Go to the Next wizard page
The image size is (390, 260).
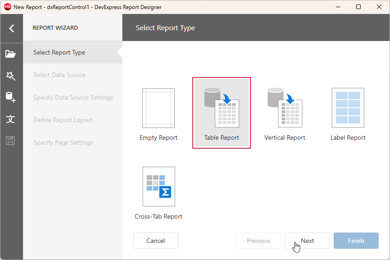click(x=307, y=241)
